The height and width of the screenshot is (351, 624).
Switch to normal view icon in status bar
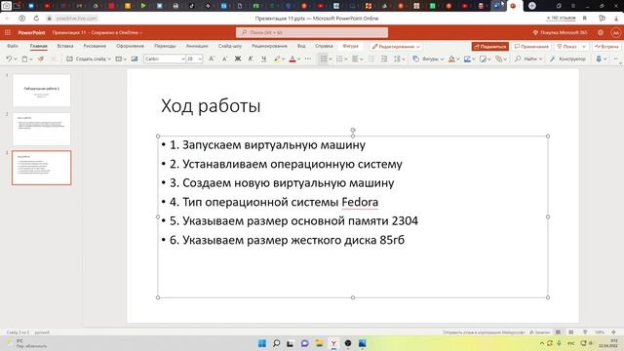point(558,332)
